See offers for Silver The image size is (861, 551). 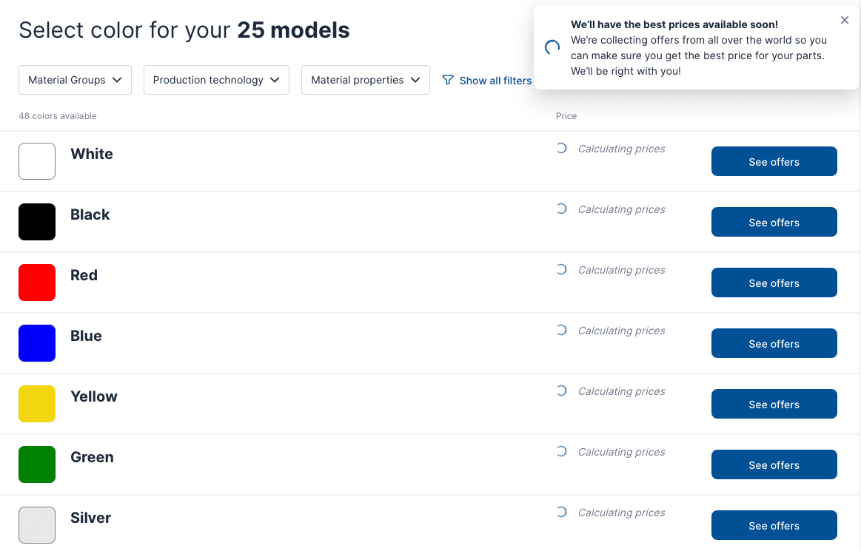click(774, 525)
